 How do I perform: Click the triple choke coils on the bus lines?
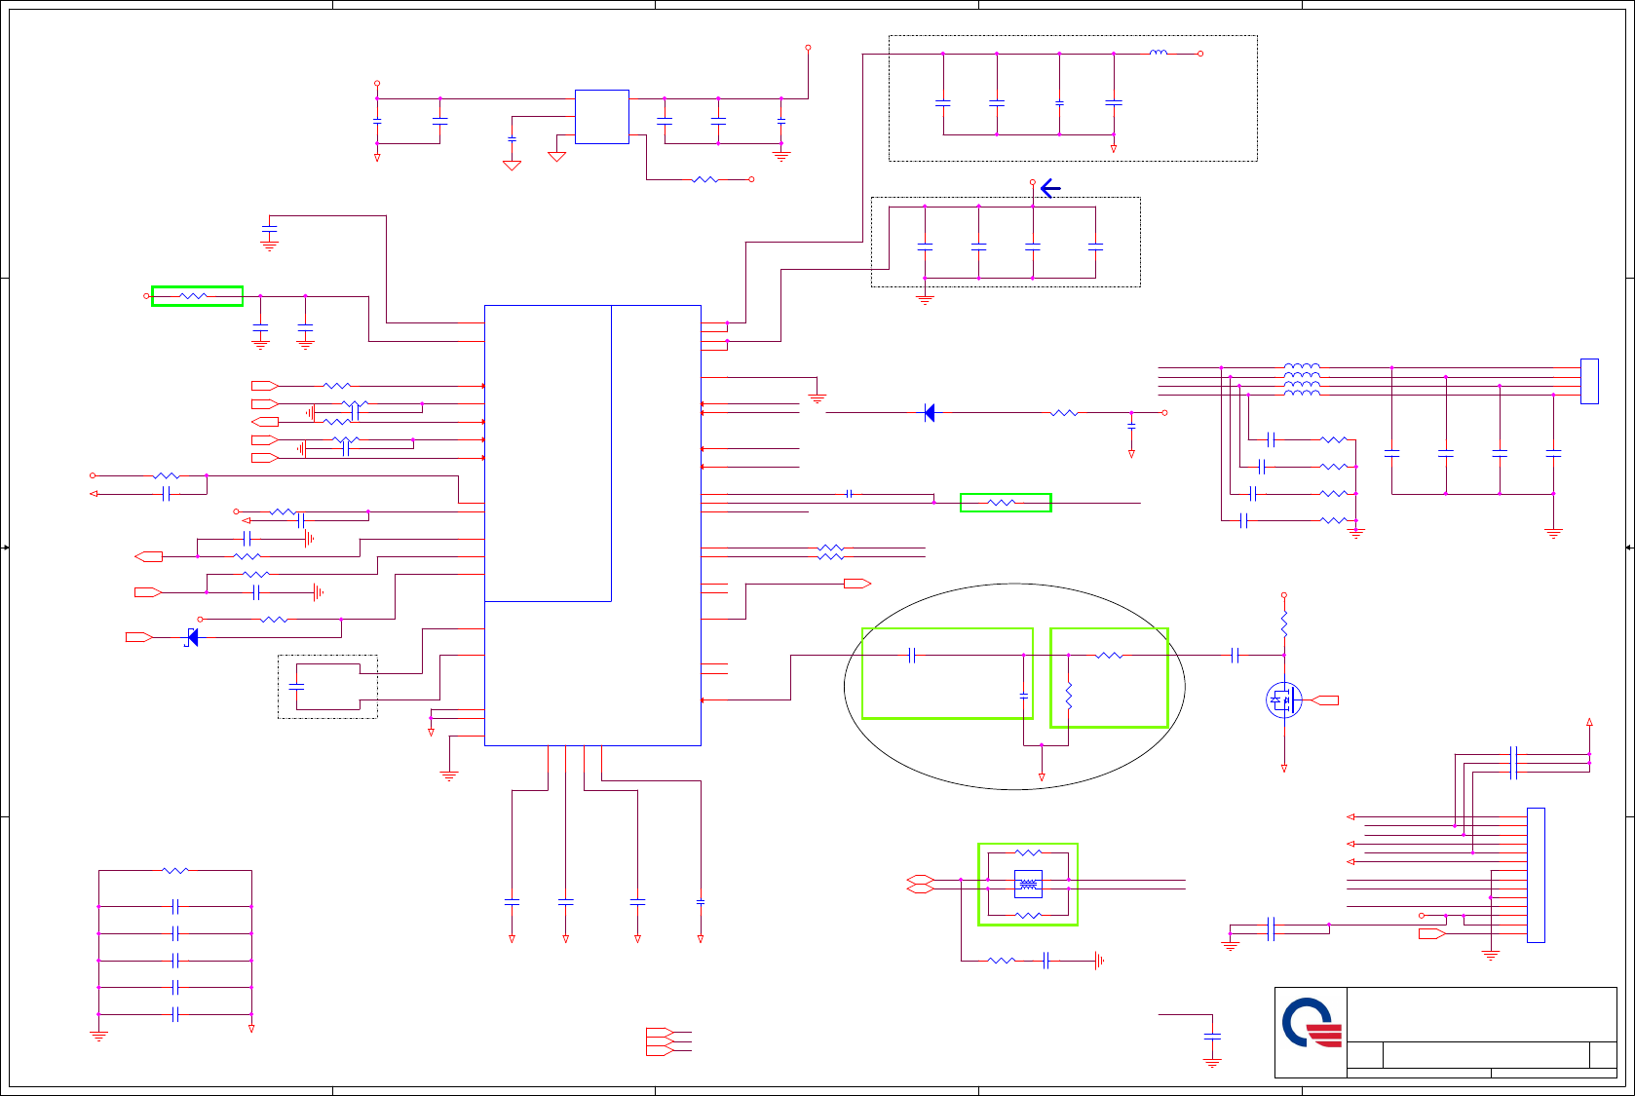click(x=1303, y=380)
